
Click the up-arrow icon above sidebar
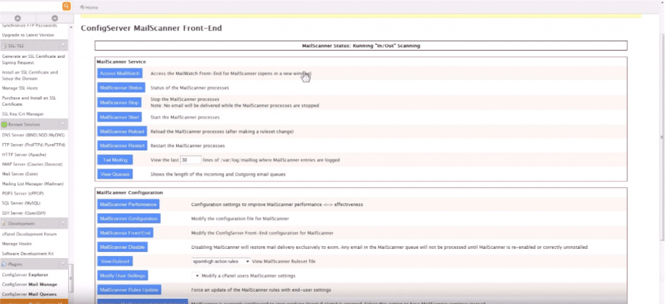coord(18,18)
